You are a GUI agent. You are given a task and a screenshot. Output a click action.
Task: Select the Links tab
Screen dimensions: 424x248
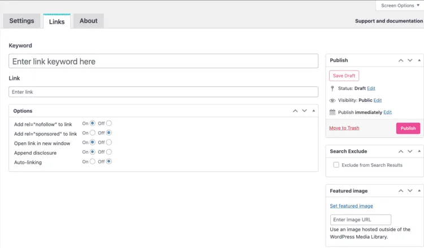point(57,21)
